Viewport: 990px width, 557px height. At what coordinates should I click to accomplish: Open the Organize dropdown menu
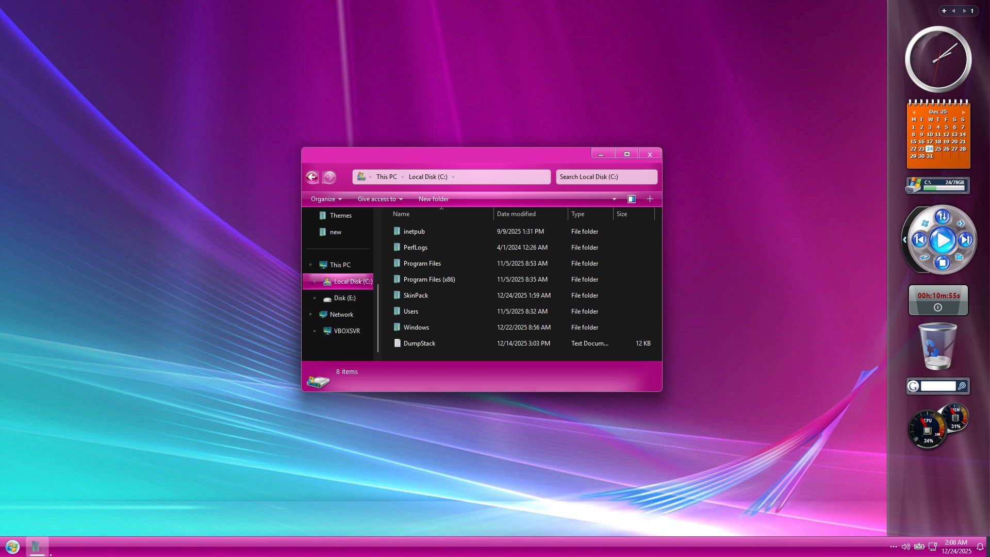pyautogui.click(x=326, y=199)
